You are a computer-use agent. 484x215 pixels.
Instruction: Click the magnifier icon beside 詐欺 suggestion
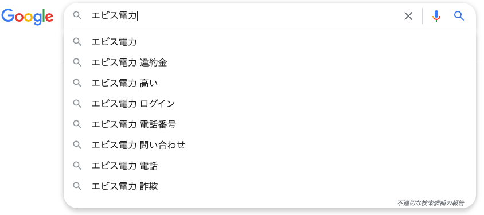[77, 186]
